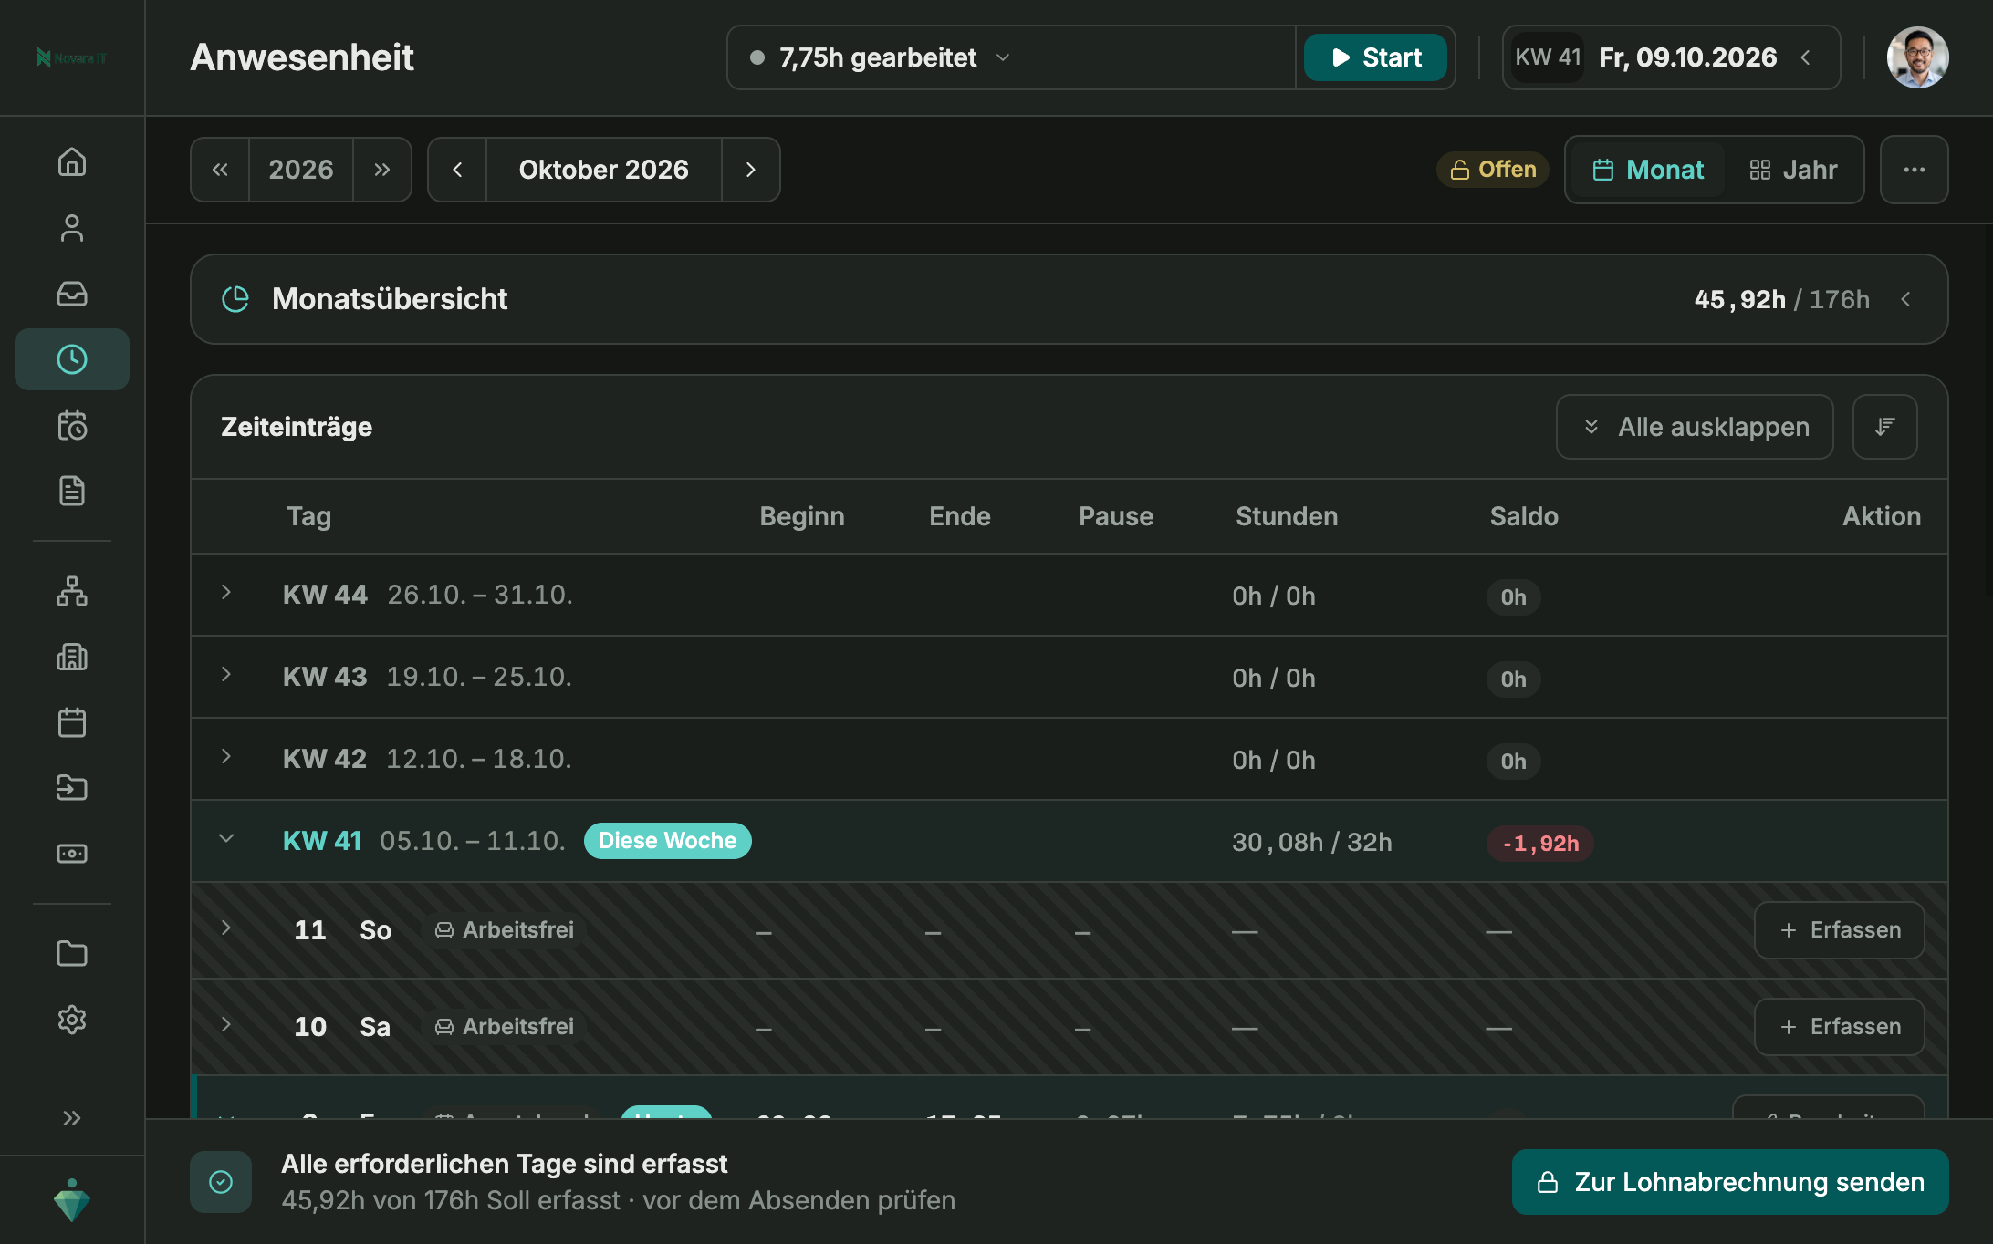Click the gem icon at sidebar bottom

72,1200
